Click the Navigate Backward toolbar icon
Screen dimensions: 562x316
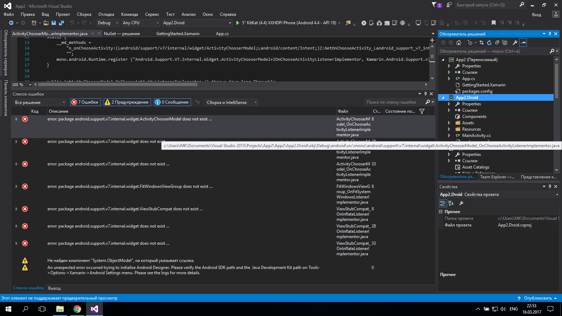[11, 23]
